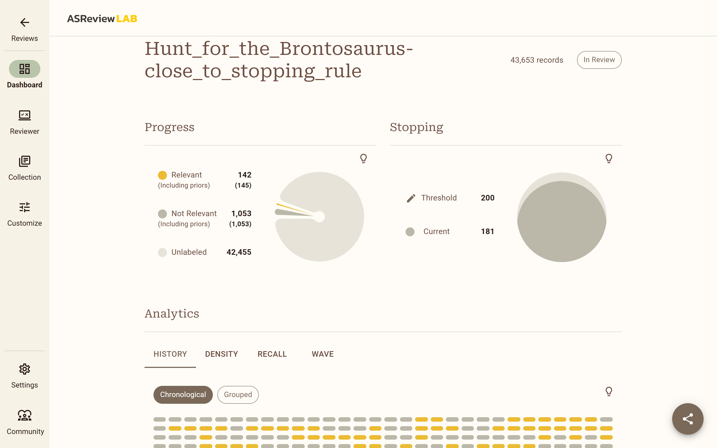Open the Settings gear icon

(25, 369)
